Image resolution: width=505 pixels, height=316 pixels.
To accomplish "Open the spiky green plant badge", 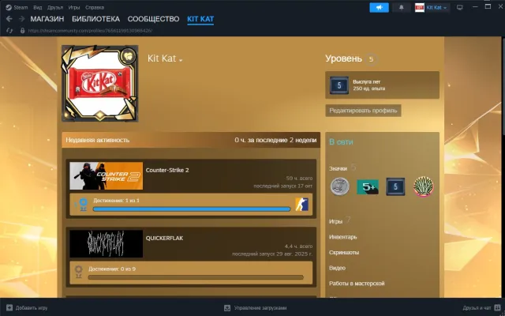I will pos(424,186).
